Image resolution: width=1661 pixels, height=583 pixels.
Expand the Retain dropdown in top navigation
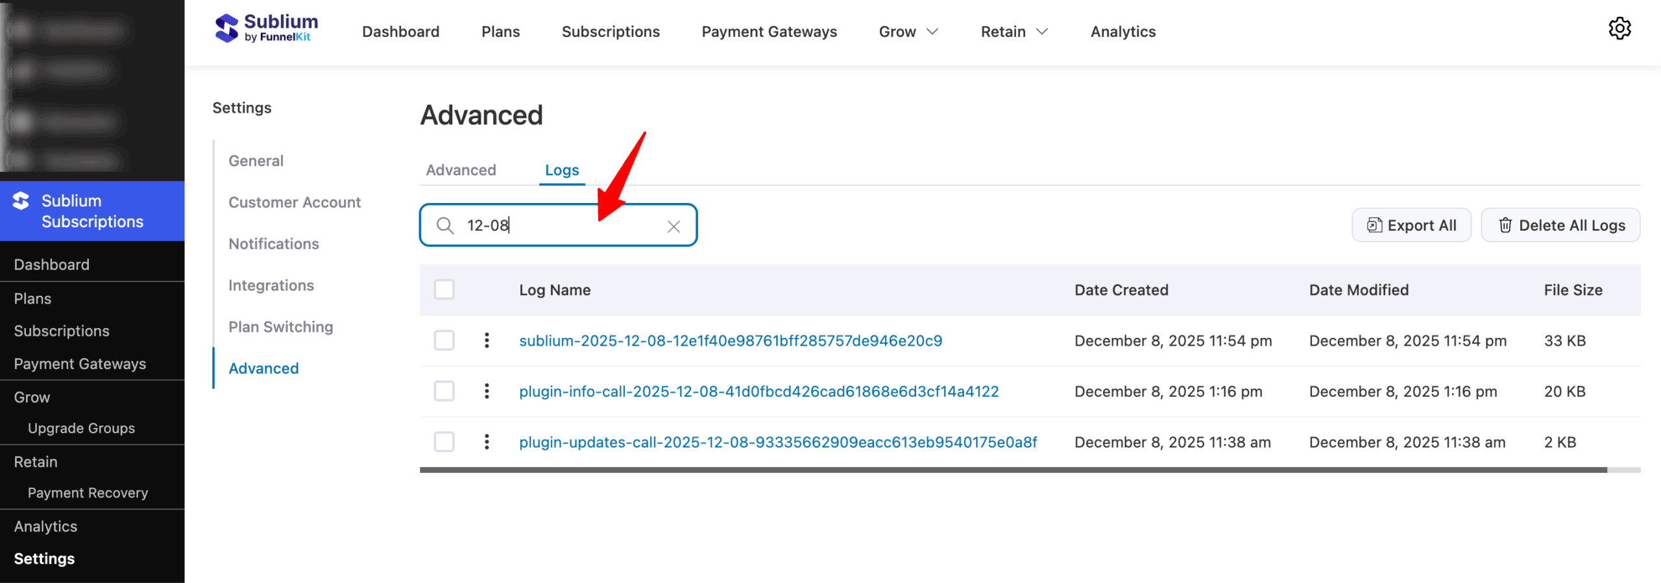[1013, 32]
